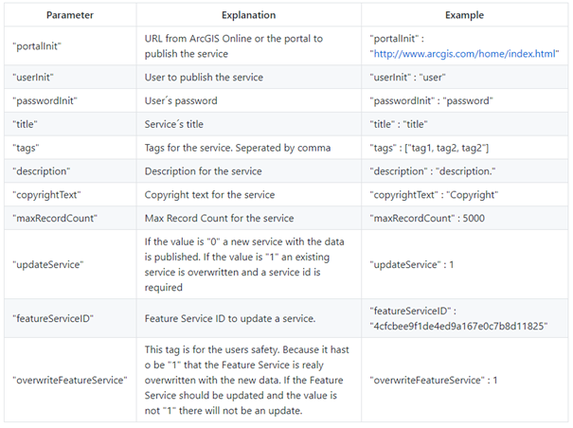Select the "tags" parameter cell
Image resolution: width=573 pixels, height=428 pixels.
click(26, 147)
